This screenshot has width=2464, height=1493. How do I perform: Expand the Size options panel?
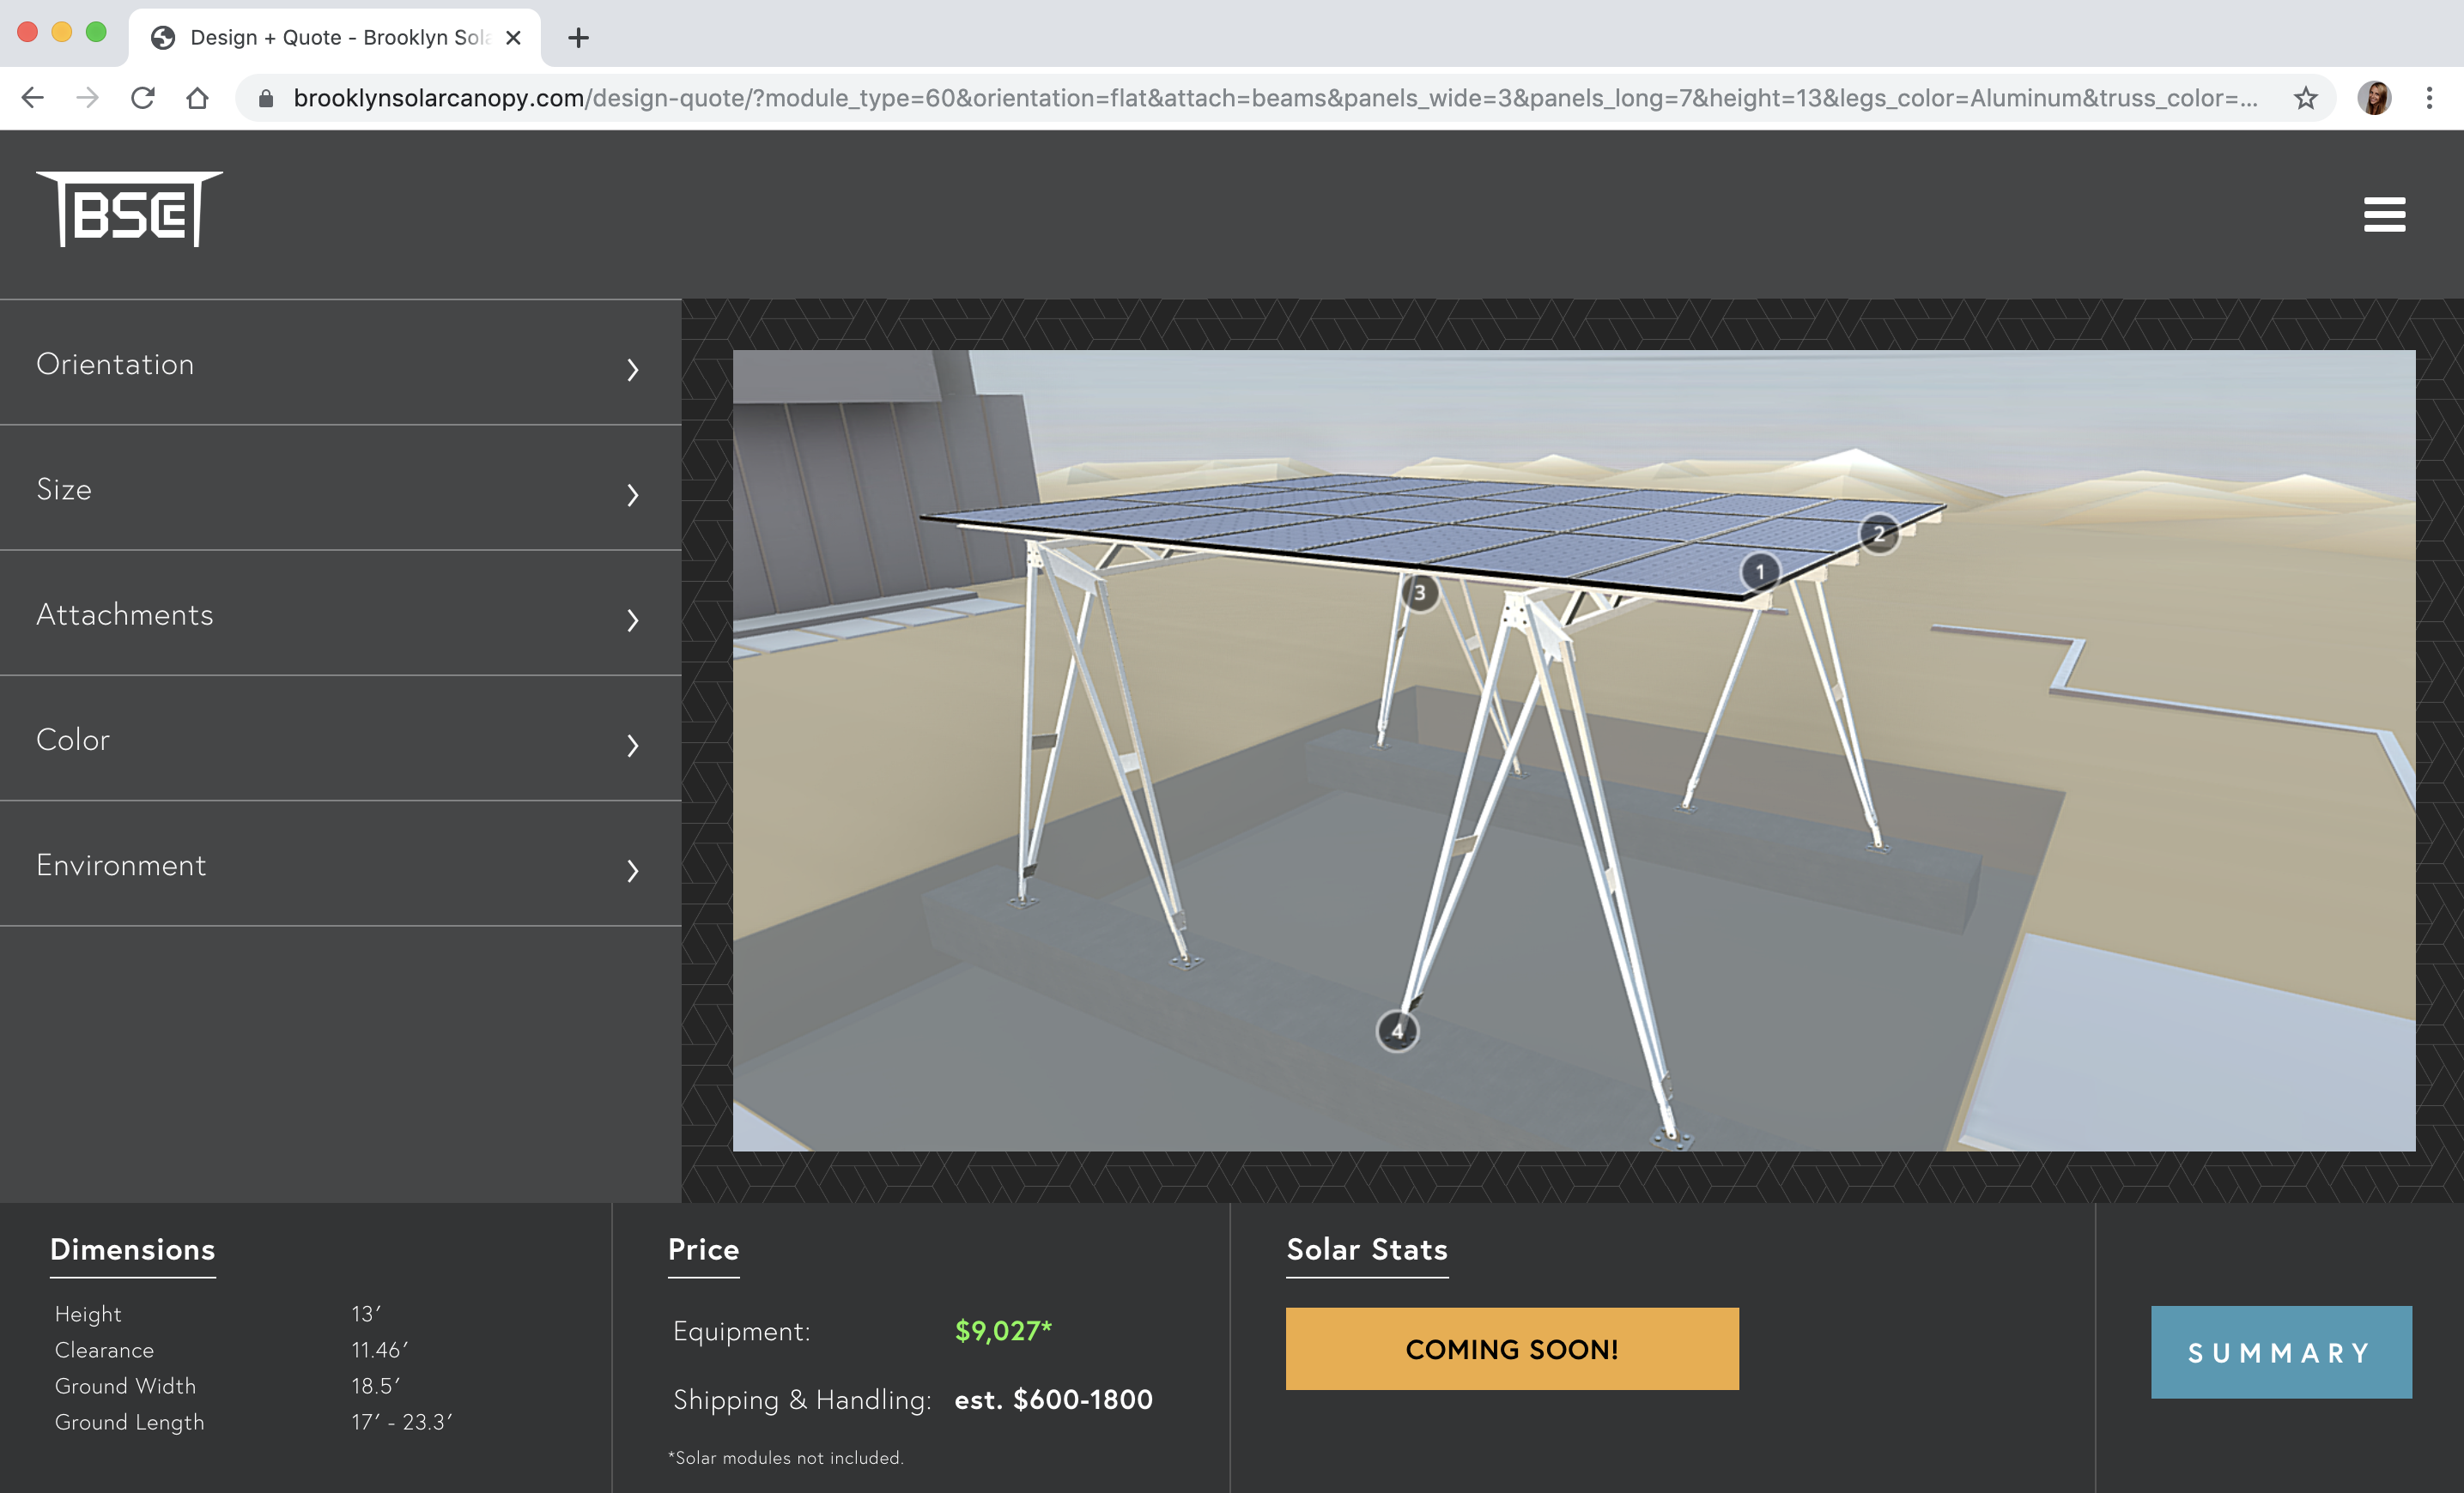340,490
